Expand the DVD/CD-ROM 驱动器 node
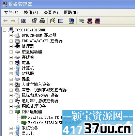This screenshot has width=135, height=137. pos(11,35)
